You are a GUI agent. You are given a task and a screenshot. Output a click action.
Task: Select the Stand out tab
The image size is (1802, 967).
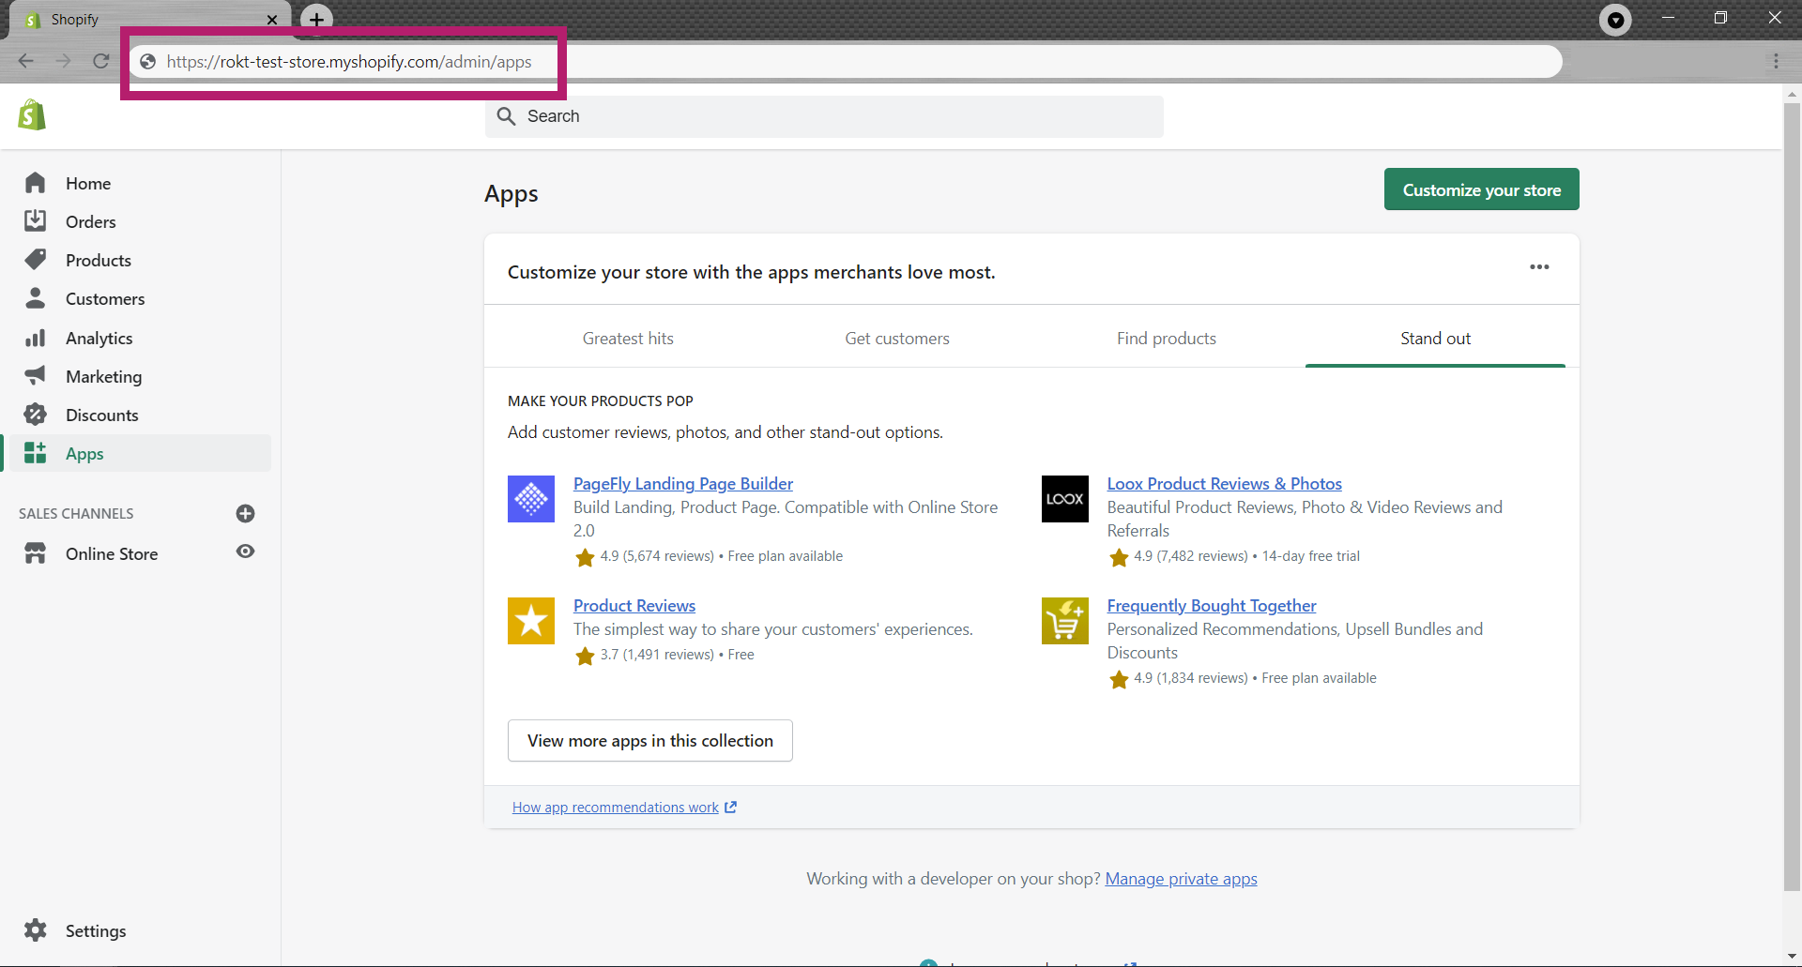pos(1436,339)
